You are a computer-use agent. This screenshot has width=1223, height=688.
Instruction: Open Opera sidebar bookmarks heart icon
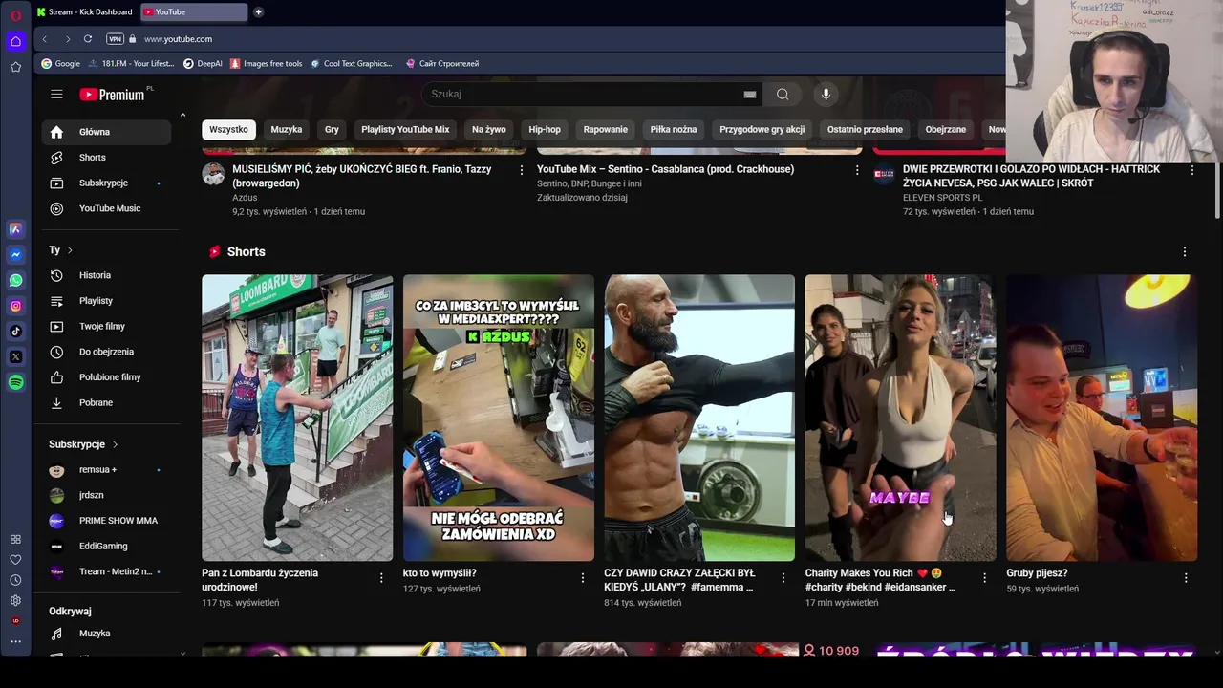(15, 560)
